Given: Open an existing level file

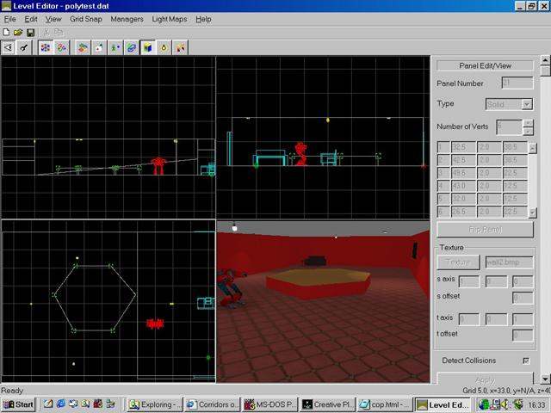Looking at the screenshot, I should tap(18, 33).
